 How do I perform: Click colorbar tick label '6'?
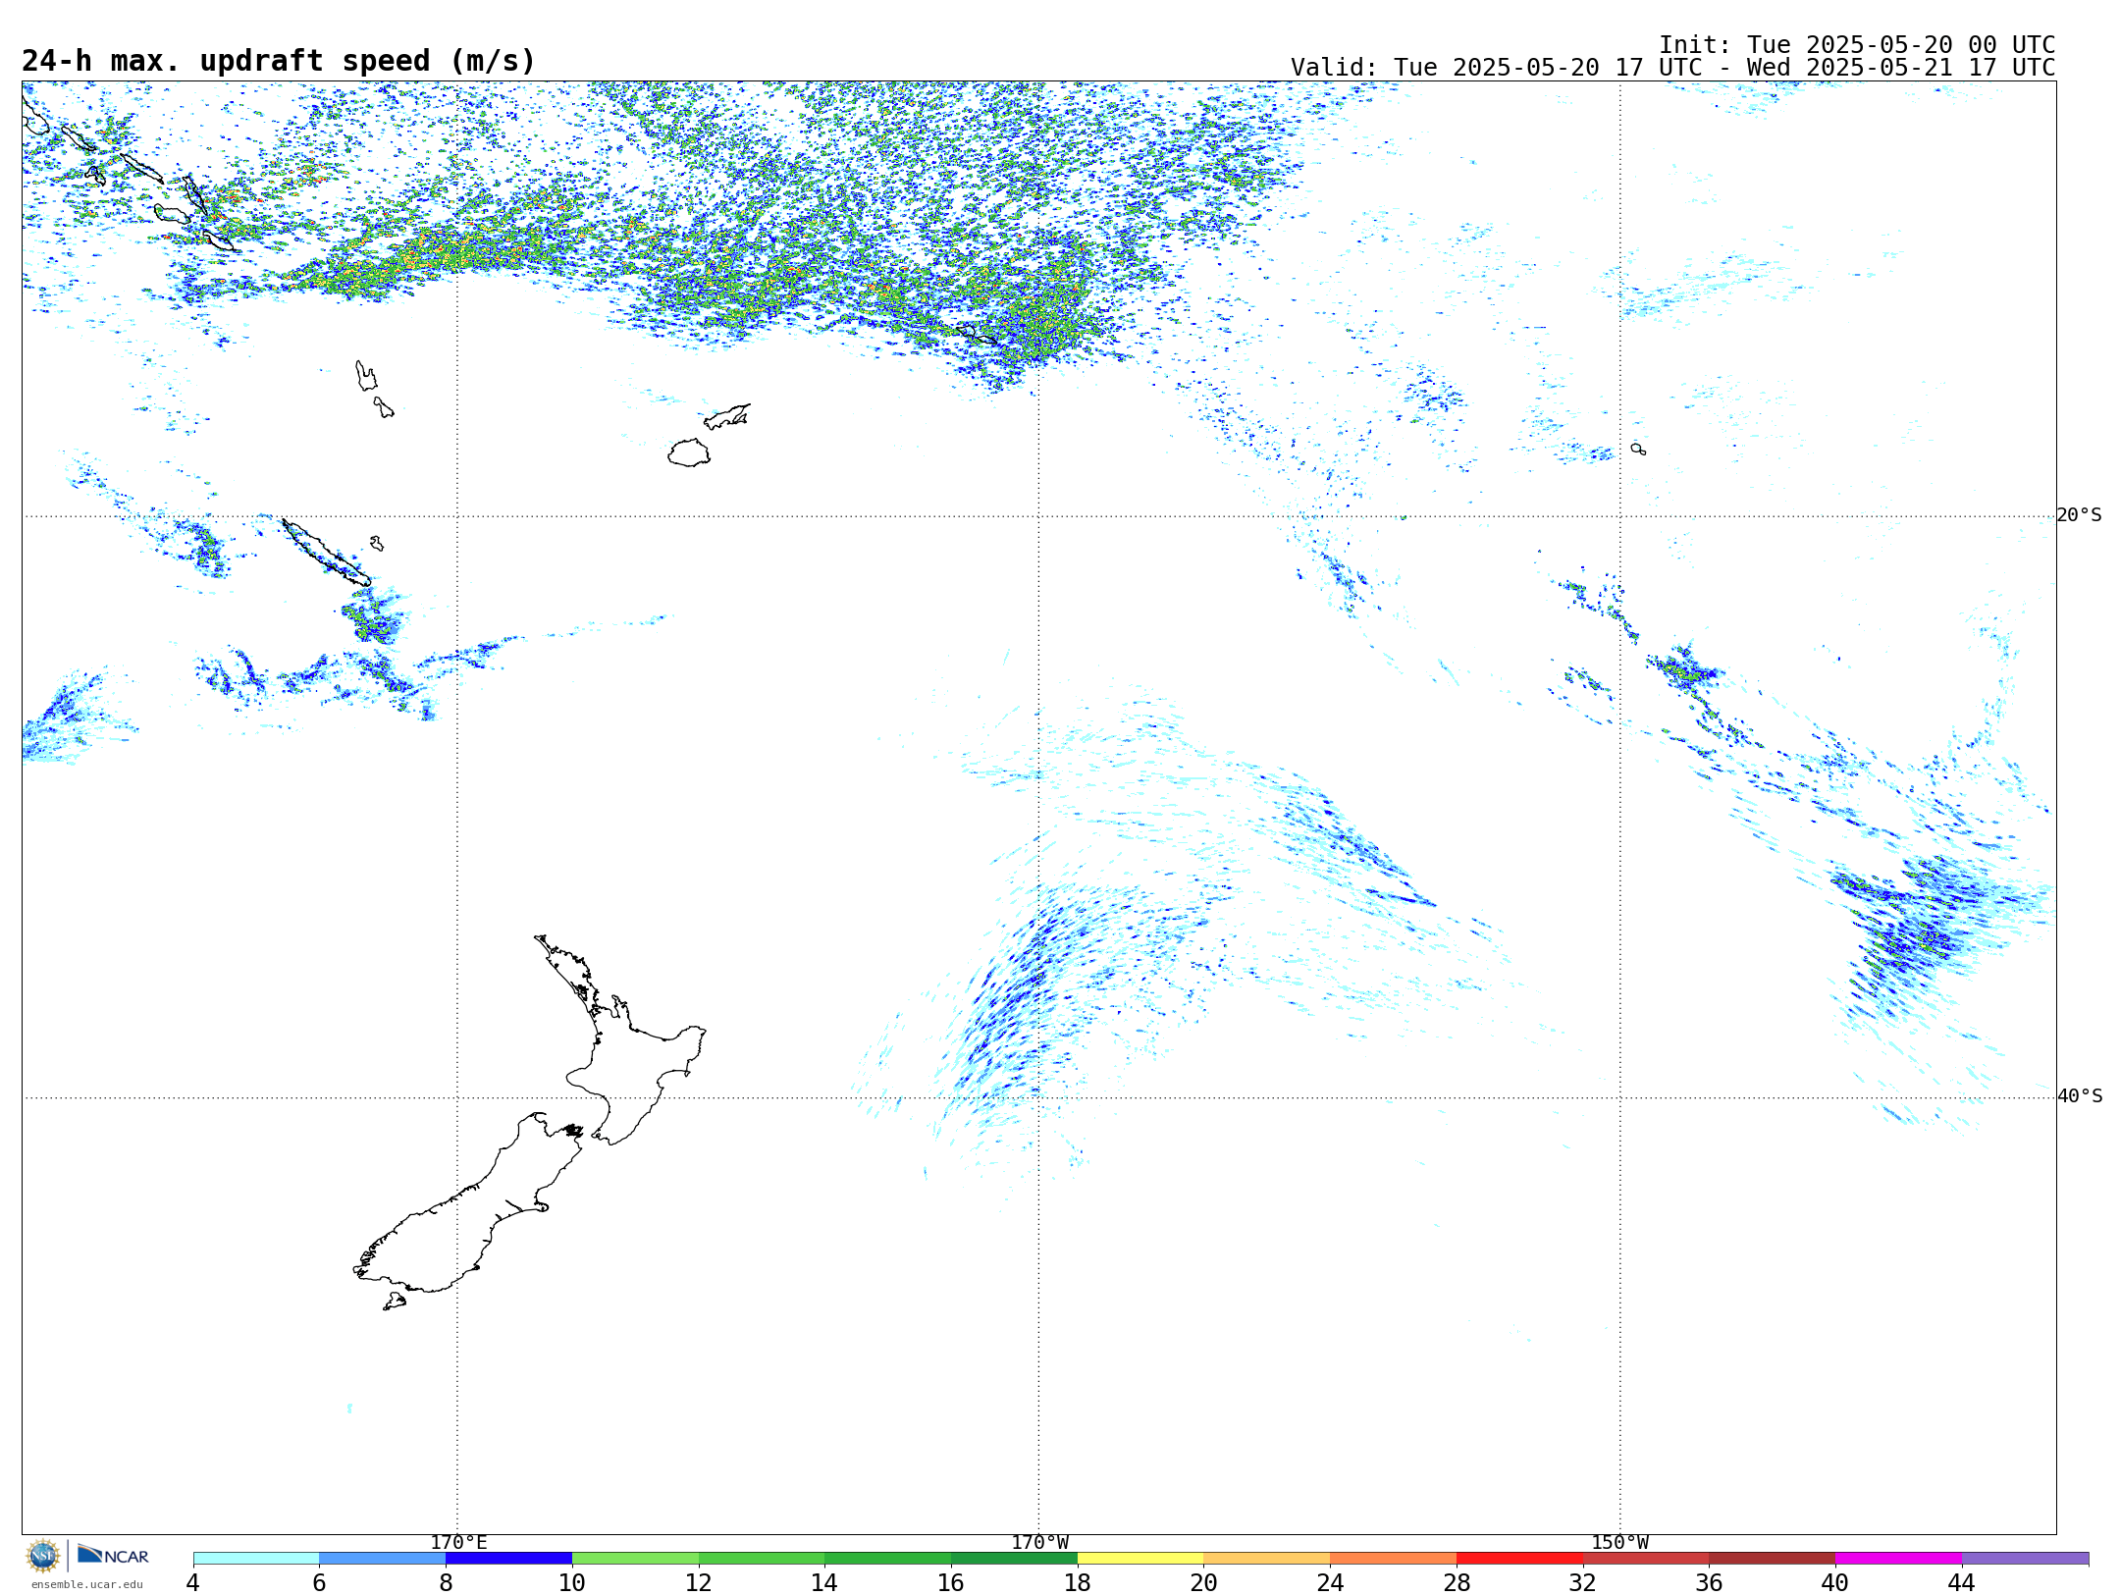[319, 1583]
